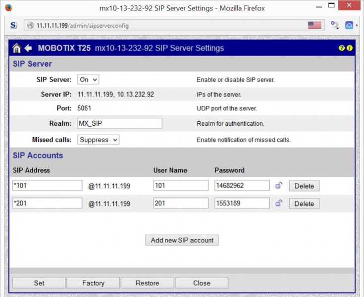This screenshot has width=364, height=297.
Task: Click user name field containing 101
Action: click(x=181, y=186)
